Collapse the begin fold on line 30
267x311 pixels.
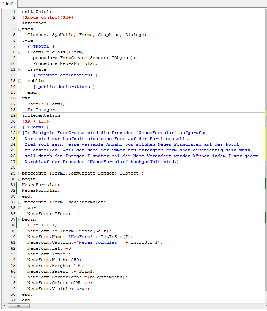point(20,179)
